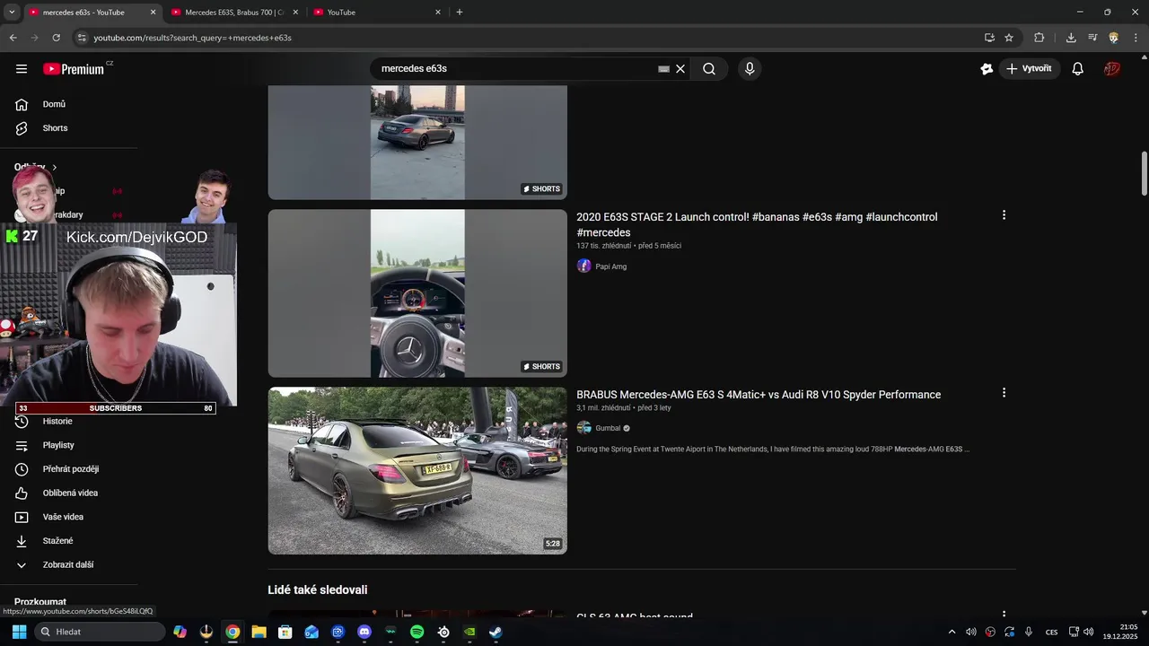1149x646 pixels.
Task: Click the Hledat taskbar search box
Action: click(x=99, y=632)
